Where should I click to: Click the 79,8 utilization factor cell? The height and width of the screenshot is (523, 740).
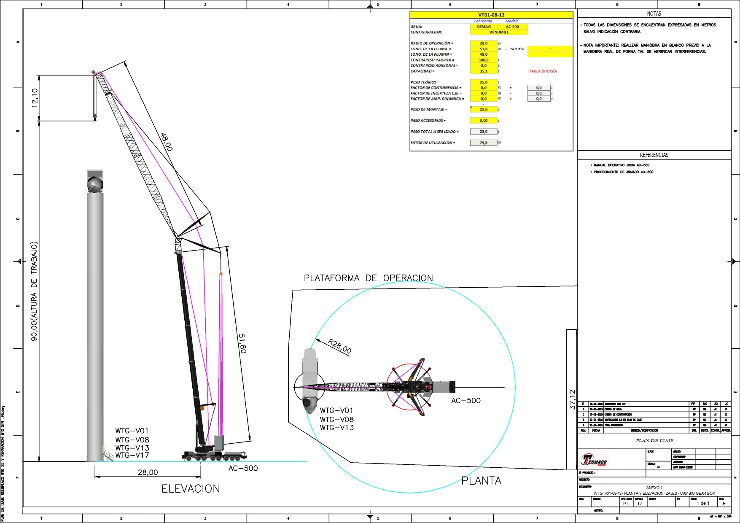point(483,143)
